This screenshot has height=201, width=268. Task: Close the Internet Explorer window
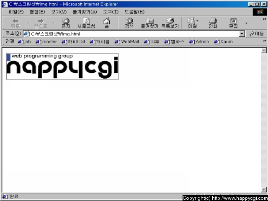[263, 4]
